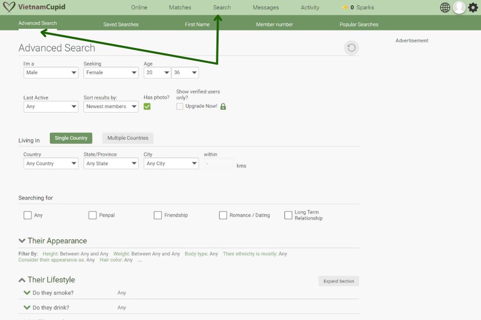
Task: Open the settings gear icon
Action: click(473, 7)
